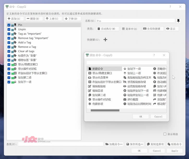Toggle the 自动执行(M) type button
The height and width of the screenshot is (159, 189).
pos(107,29)
